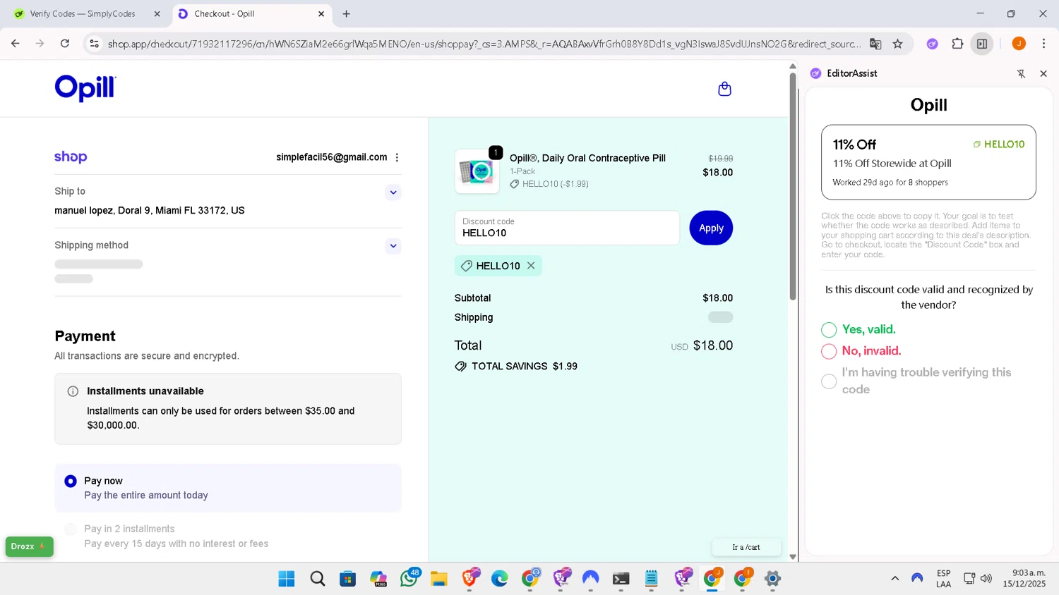Open the terminal app on taskbar

pos(621,579)
